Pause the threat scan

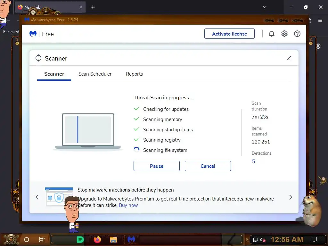point(156,166)
